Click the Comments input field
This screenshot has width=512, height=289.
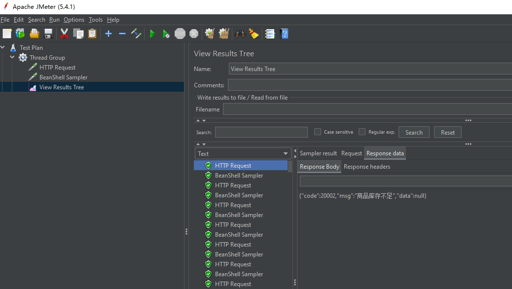pos(370,85)
